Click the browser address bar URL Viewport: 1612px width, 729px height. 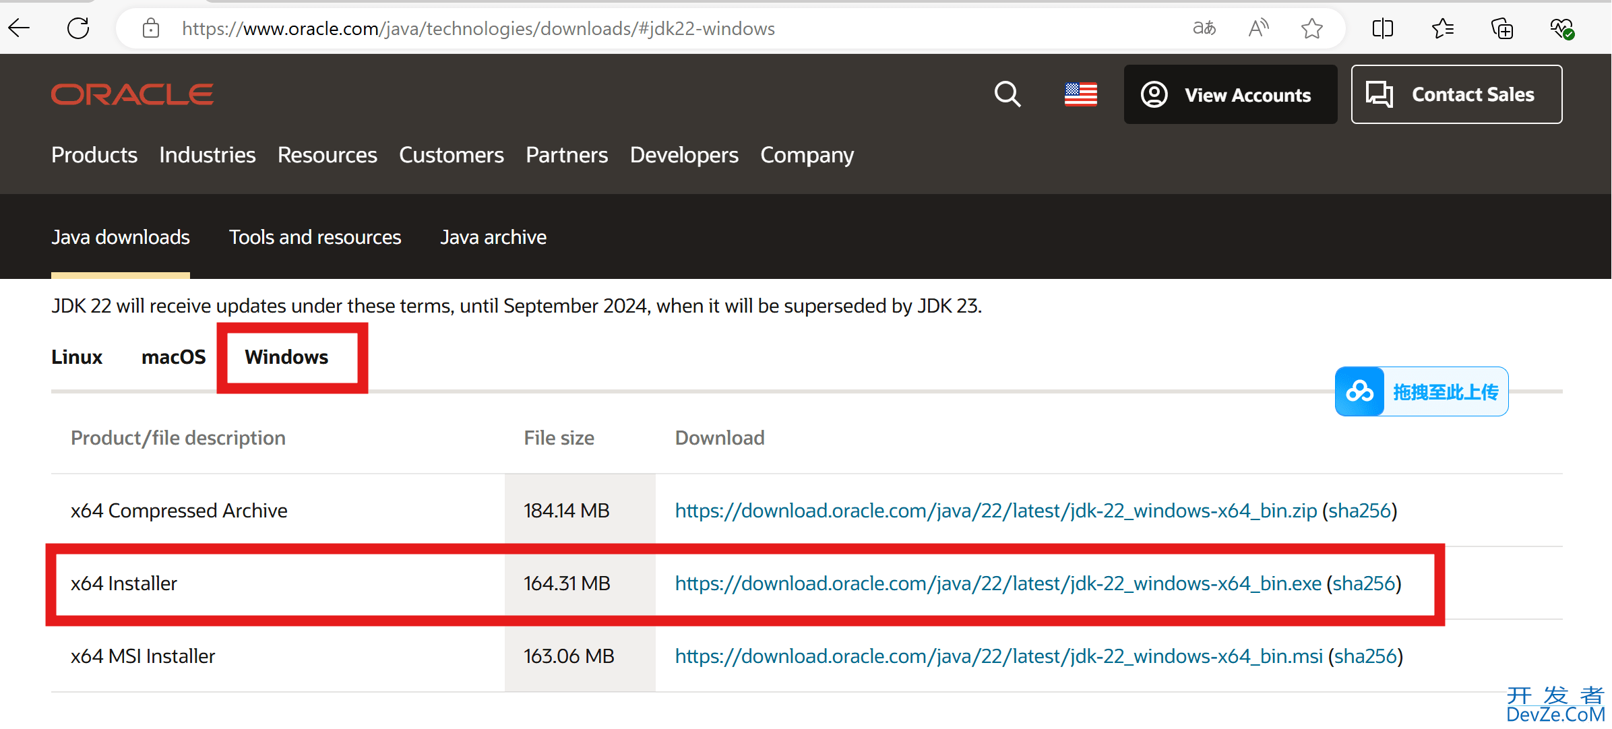478,28
